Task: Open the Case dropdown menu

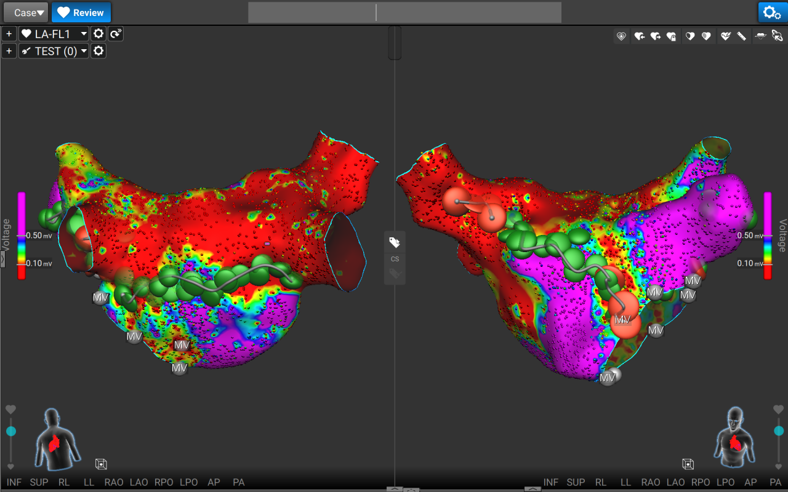Action: [26, 12]
